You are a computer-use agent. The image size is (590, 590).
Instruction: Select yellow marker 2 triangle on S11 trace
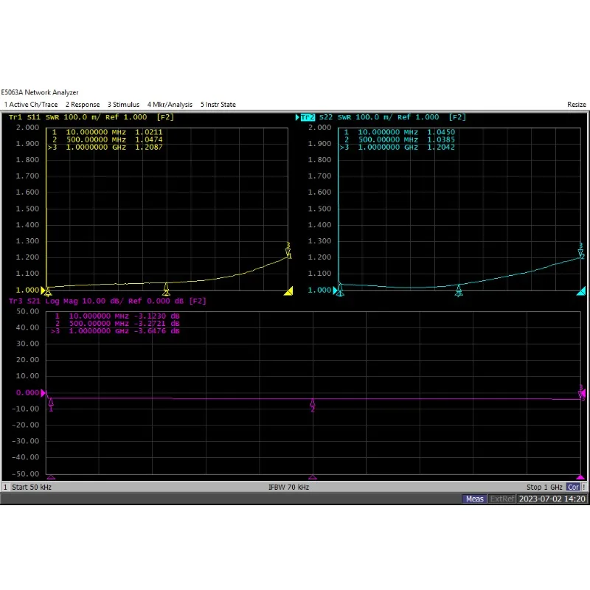(166, 290)
